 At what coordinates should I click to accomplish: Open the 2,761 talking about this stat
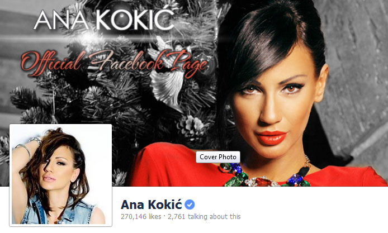204,217
